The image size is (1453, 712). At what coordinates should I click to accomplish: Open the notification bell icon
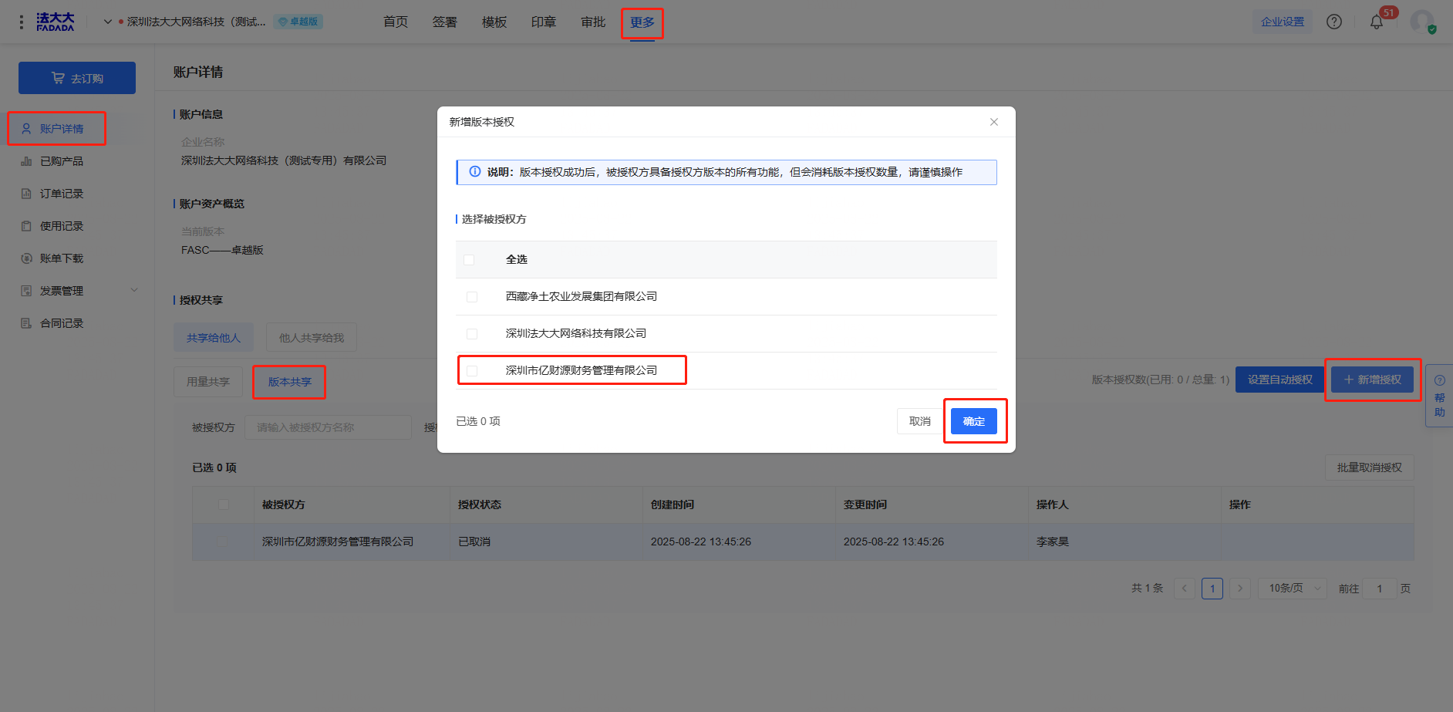(x=1377, y=22)
